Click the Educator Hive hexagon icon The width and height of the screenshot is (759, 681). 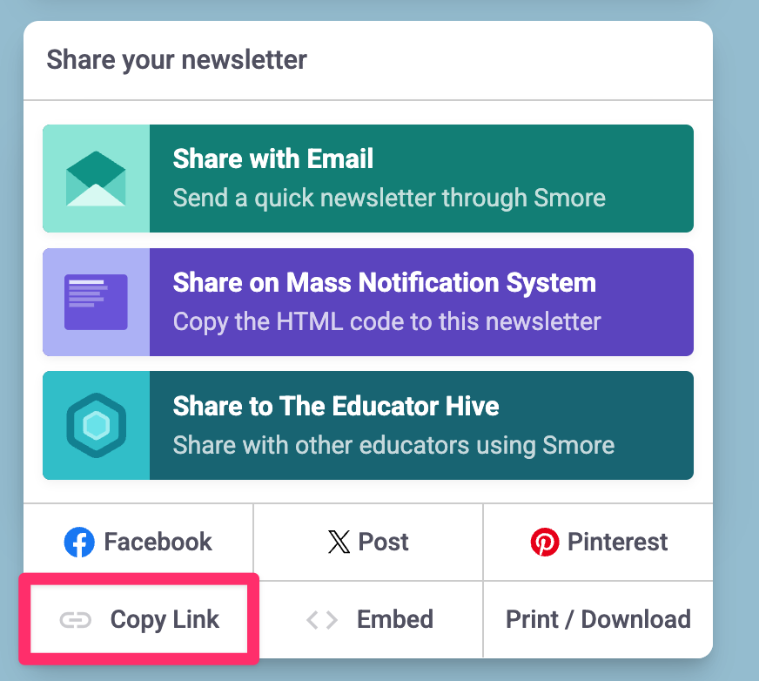pyautogui.click(x=96, y=426)
